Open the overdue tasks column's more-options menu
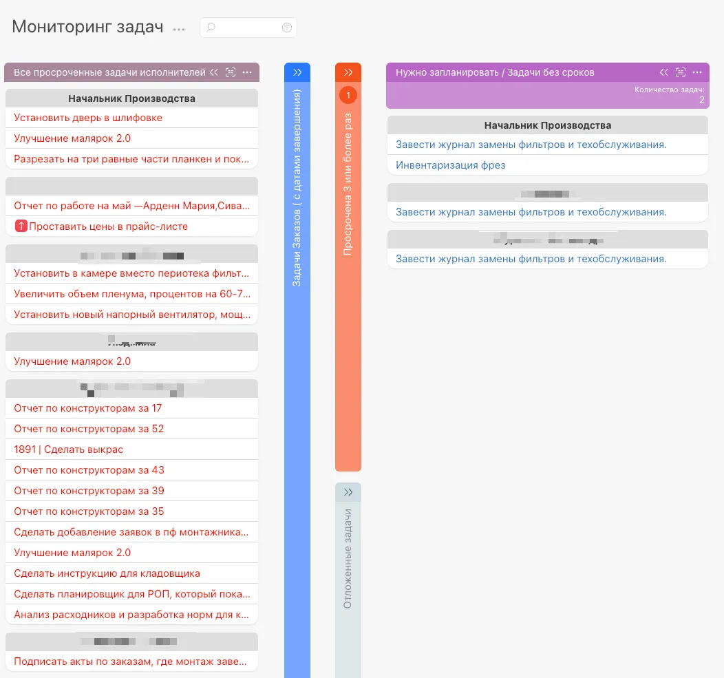724x678 pixels. click(247, 72)
